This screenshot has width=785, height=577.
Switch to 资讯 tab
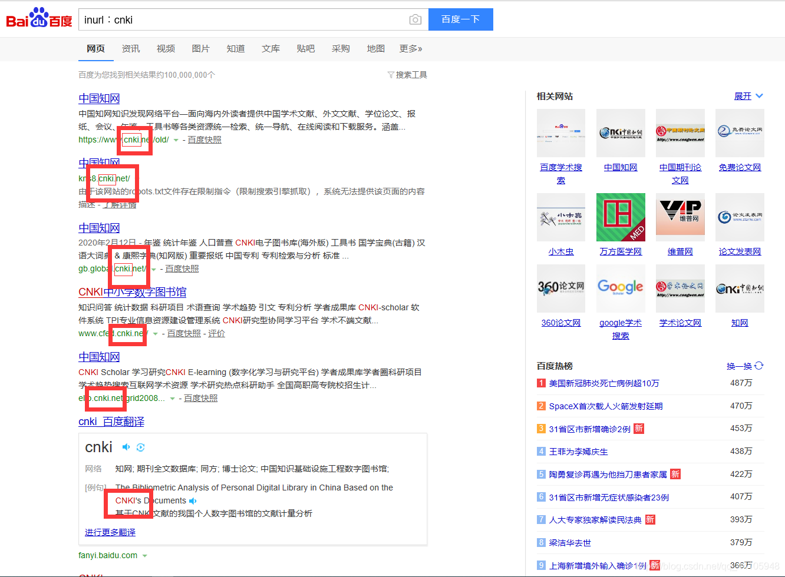point(131,48)
